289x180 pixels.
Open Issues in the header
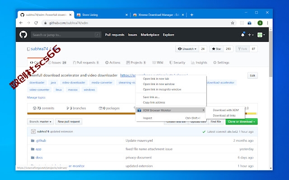coord(132,35)
